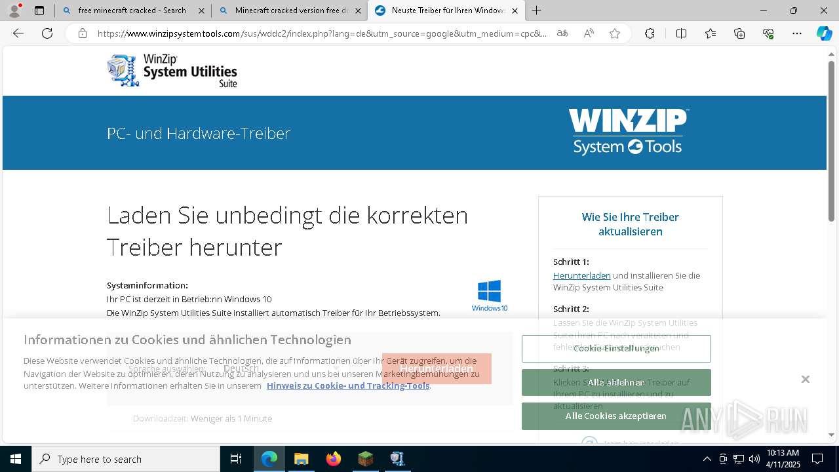Open the Cookie-Einstellungen button
The image size is (839, 472).
[x=616, y=349]
